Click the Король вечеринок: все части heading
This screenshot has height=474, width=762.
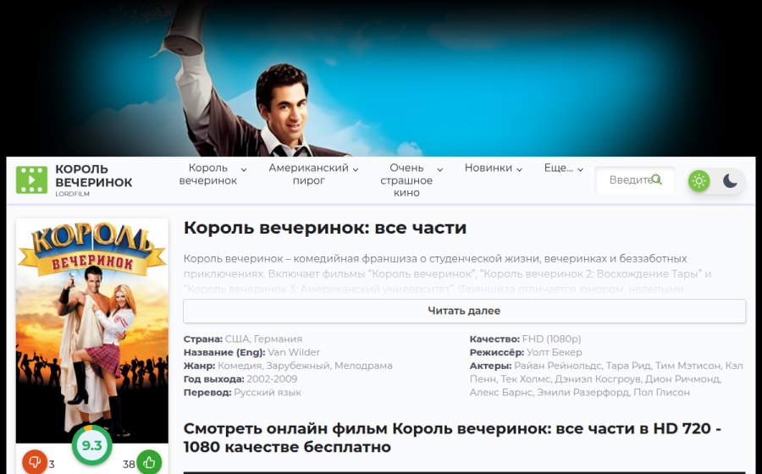324,228
